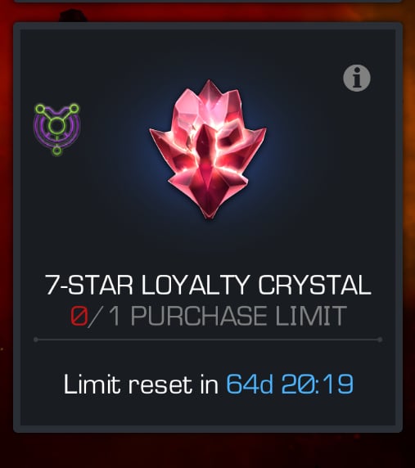Screen dimensions: 415x468
Task: Tap the left endpoint dot of the divider
Action: [36, 340]
